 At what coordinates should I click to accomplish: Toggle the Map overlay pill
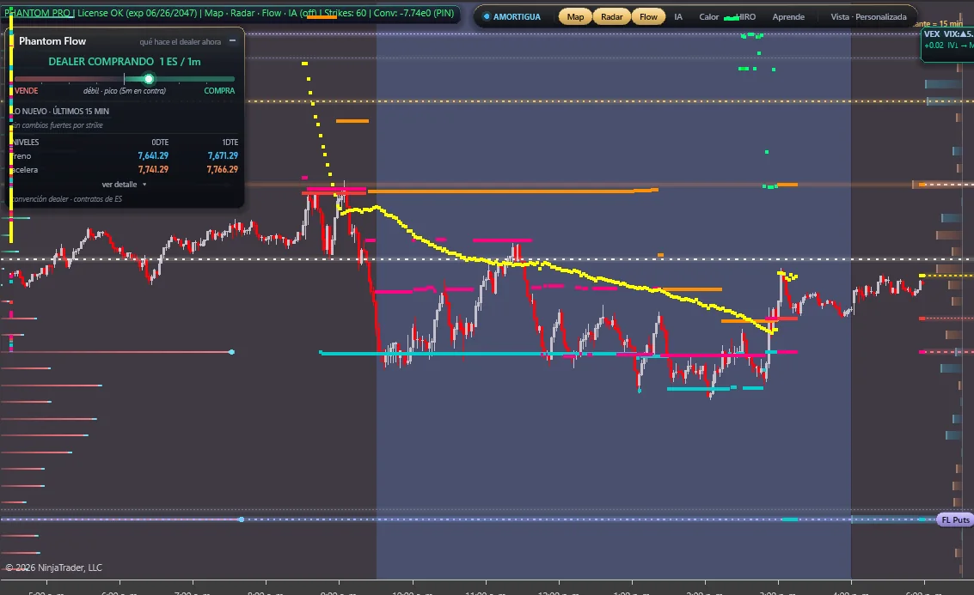575,17
